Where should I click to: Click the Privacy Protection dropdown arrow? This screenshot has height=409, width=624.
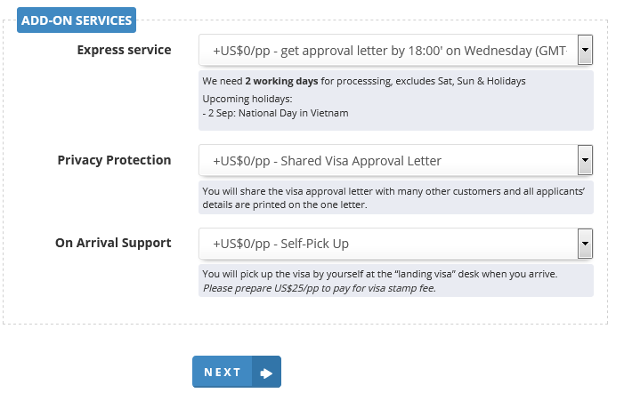click(x=585, y=161)
